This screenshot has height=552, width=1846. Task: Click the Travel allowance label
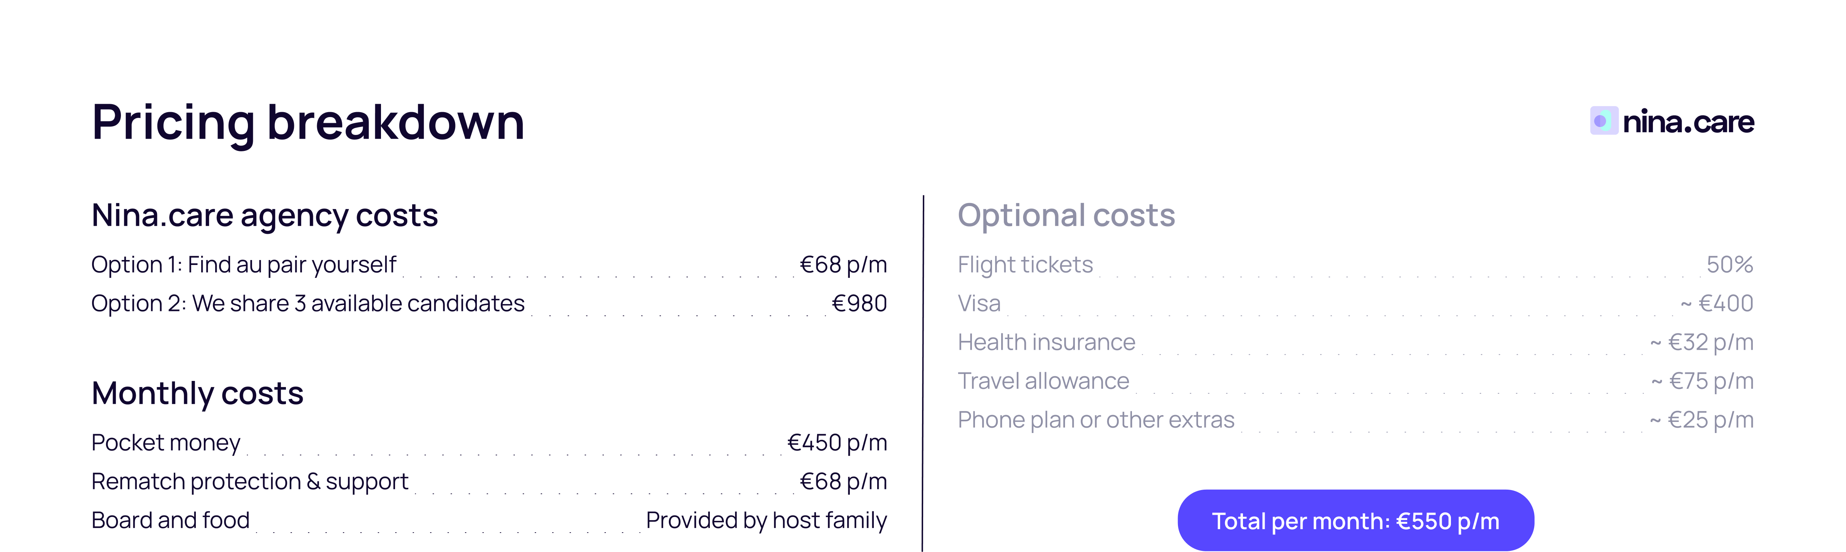tap(1043, 381)
